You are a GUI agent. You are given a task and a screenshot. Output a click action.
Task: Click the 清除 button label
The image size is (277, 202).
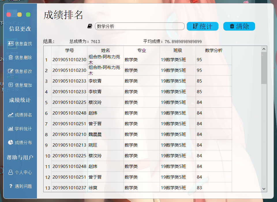(x=243, y=27)
